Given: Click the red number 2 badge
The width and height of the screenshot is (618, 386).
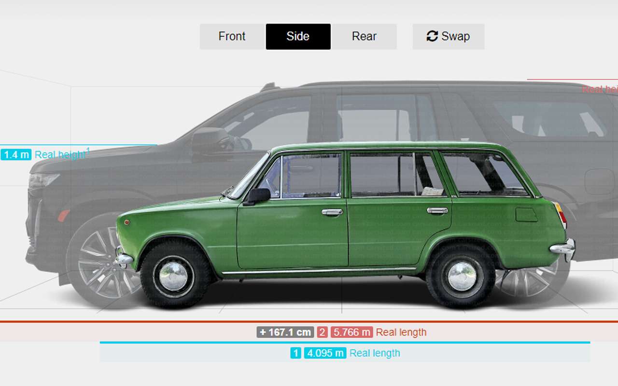Looking at the screenshot, I should coord(322,332).
